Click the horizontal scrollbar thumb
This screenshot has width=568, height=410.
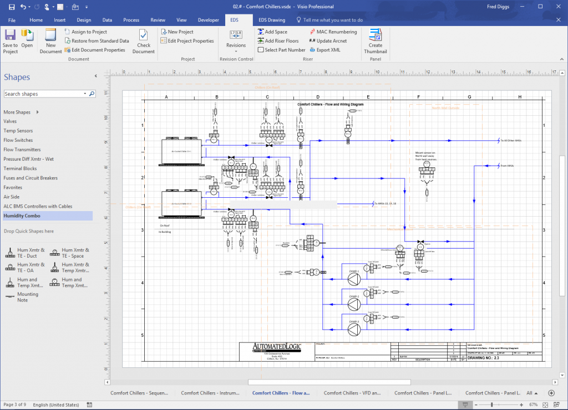pos(329,382)
